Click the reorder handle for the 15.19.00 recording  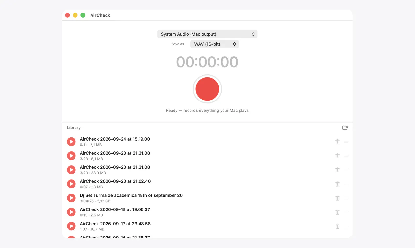click(x=346, y=142)
